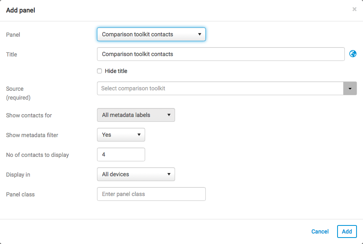Click the Add panel dialog heading
363x244 pixels.
[21, 10]
